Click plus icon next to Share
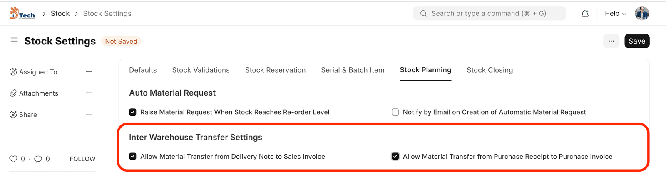Viewport: 666px width, 177px height. (x=89, y=114)
